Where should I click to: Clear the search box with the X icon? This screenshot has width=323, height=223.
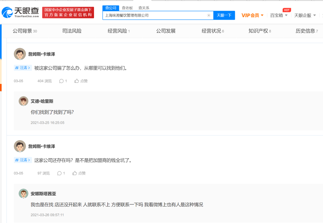click(x=209, y=15)
